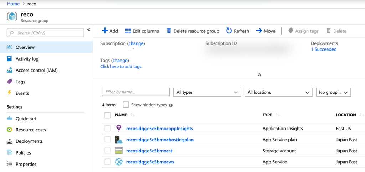
Task: Click the Tags change link
Action: [x=120, y=61]
